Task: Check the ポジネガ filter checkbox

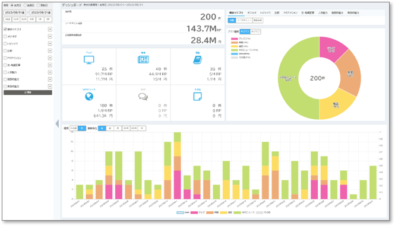Action: coord(5,36)
